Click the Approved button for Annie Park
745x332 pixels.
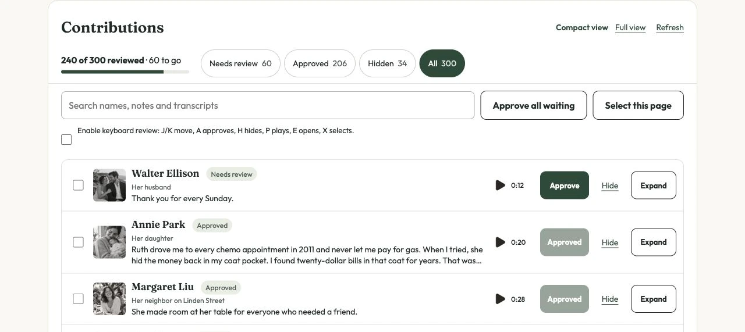565,242
